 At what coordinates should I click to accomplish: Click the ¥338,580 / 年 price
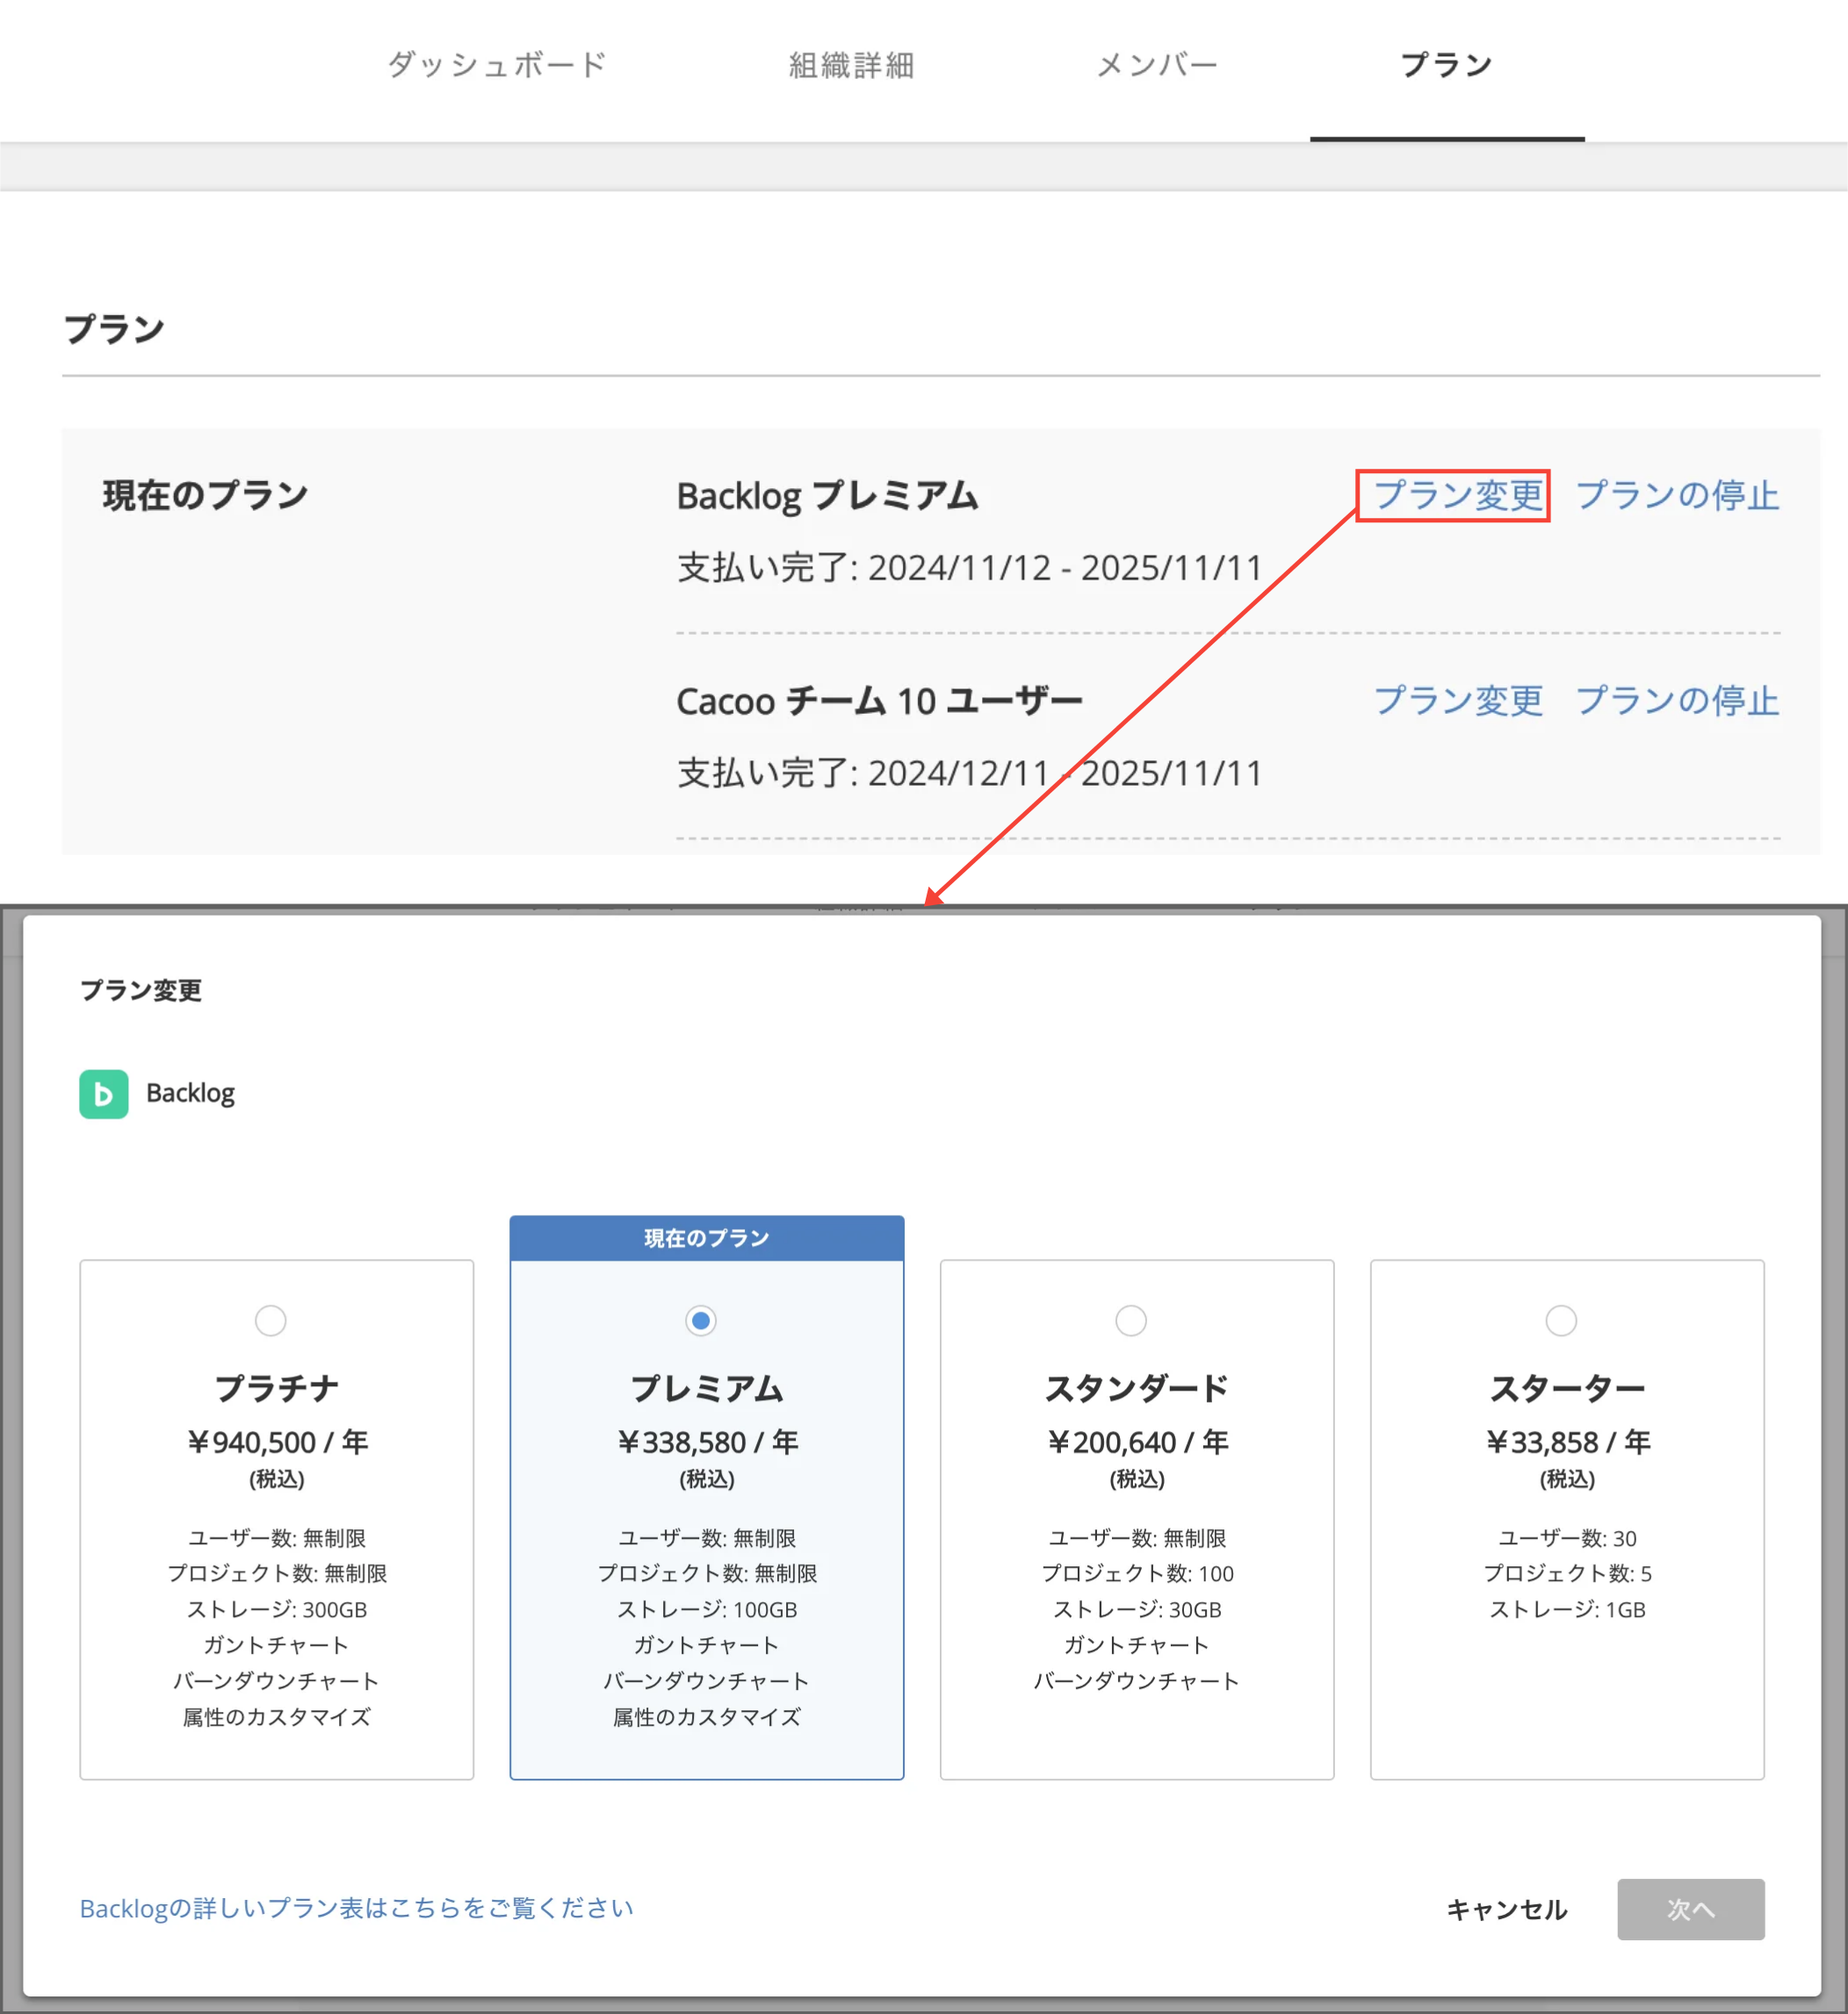[707, 1442]
